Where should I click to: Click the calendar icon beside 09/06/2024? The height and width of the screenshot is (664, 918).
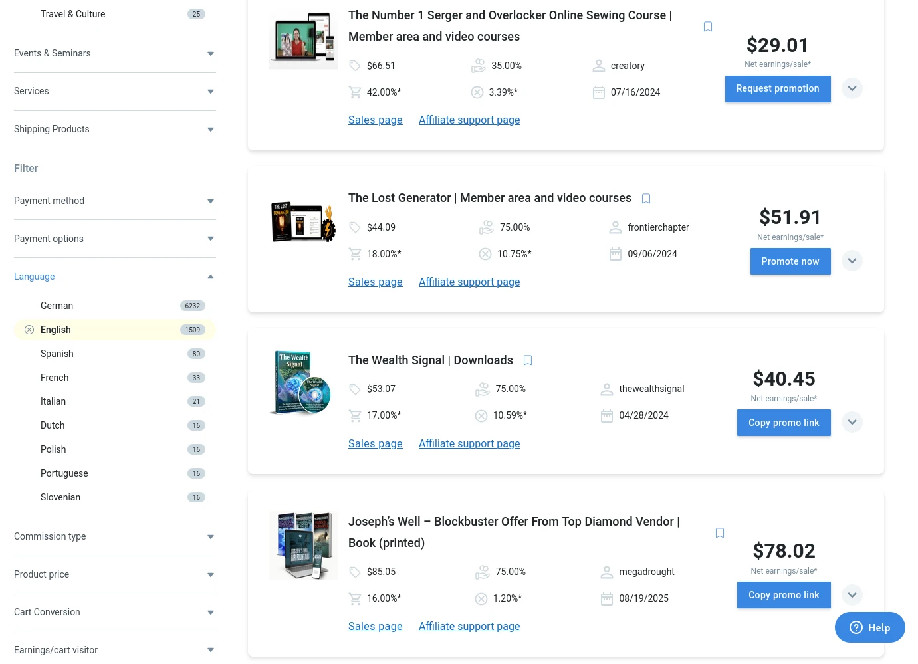click(x=615, y=254)
